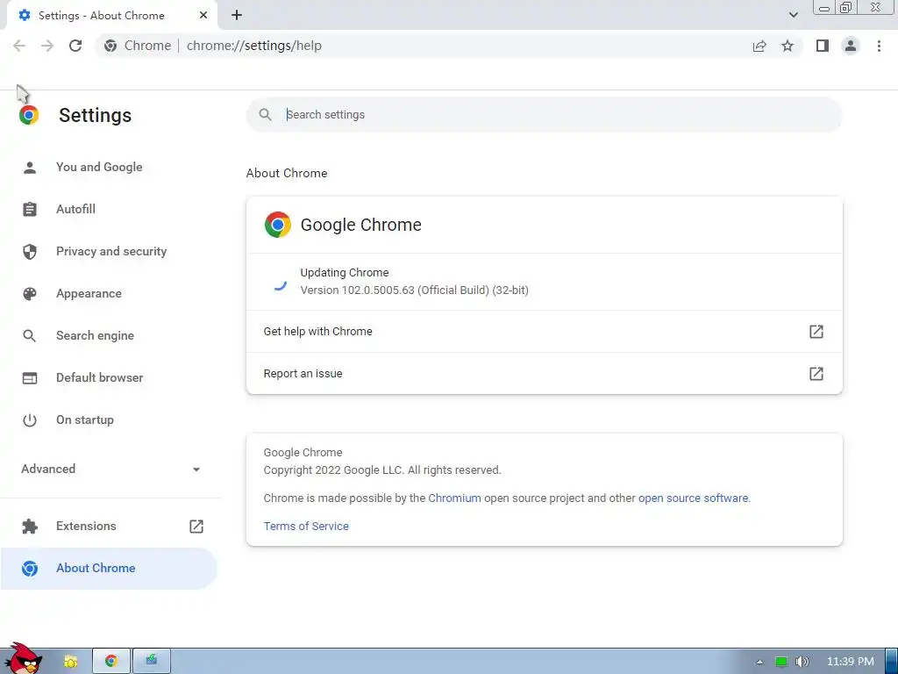This screenshot has height=674, width=898.
Task: Click the Copyright 2022 Google LLC text
Action: coord(382,470)
